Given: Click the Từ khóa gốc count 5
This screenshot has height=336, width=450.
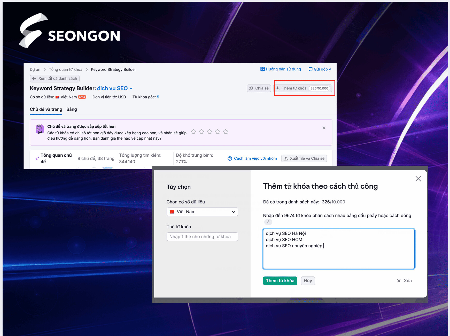Looking at the screenshot, I should [158, 97].
